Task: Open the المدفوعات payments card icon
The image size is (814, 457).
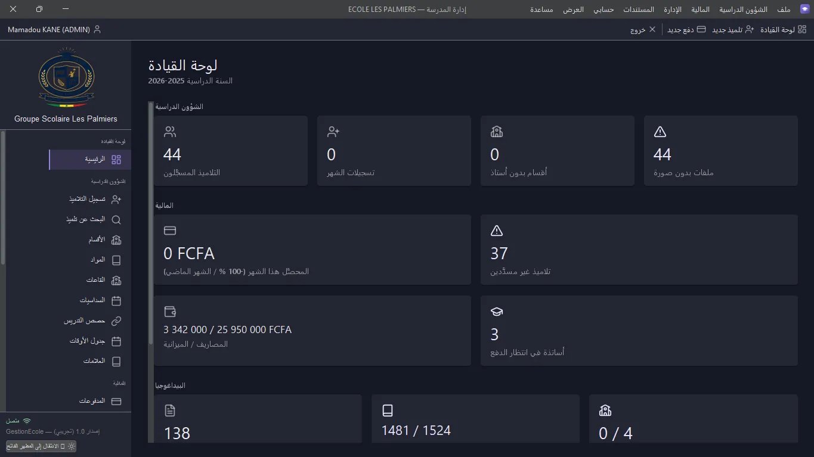Action: pos(116,402)
